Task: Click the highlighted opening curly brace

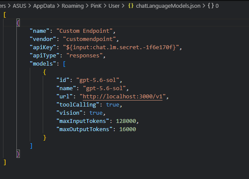Action: pyautogui.click(x=18, y=23)
